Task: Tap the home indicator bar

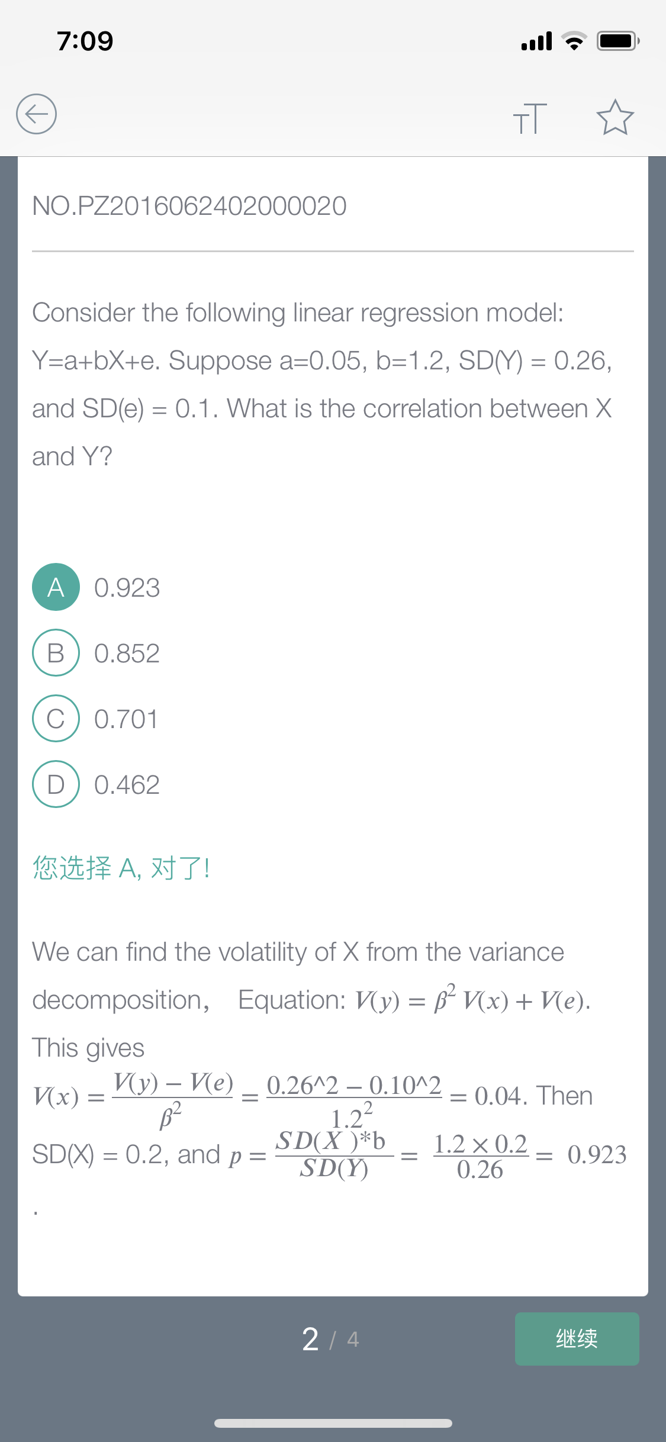Action: pyautogui.click(x=333, y=1423)
